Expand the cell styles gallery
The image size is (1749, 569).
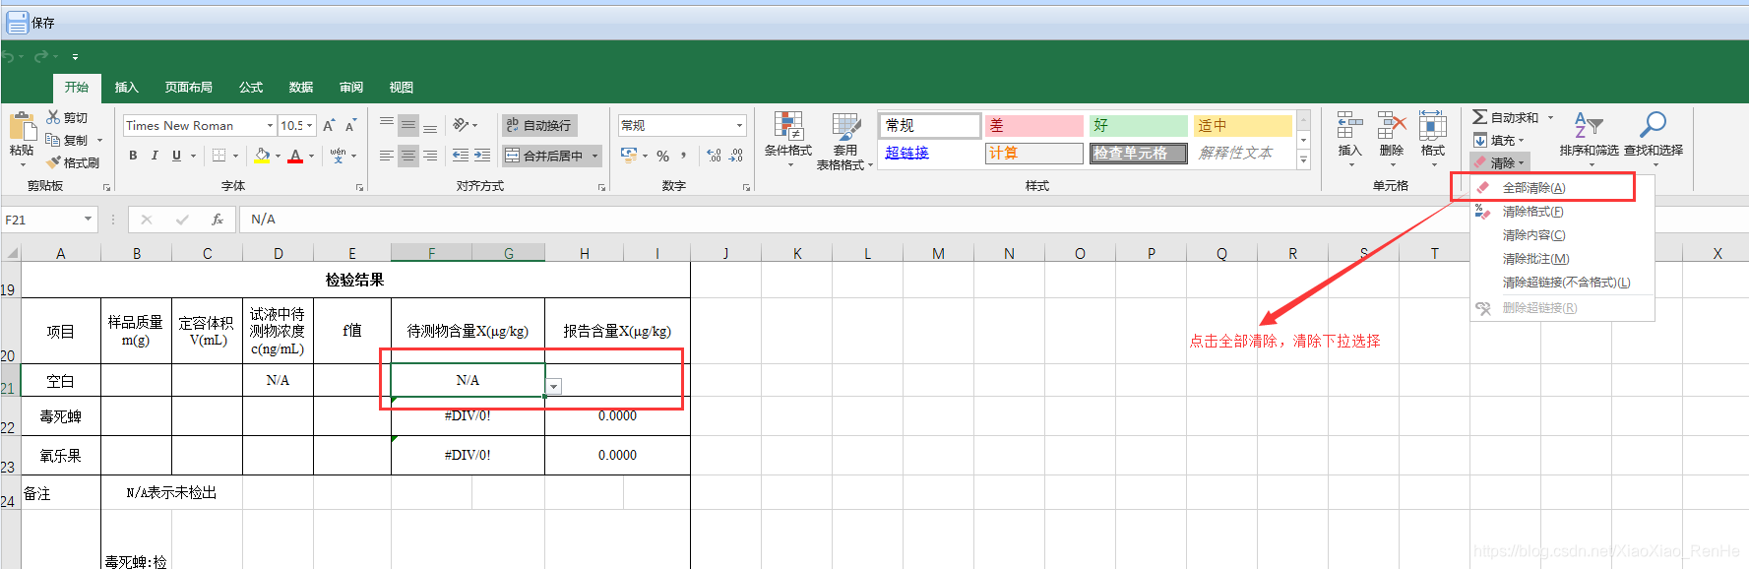(1303, 160)
